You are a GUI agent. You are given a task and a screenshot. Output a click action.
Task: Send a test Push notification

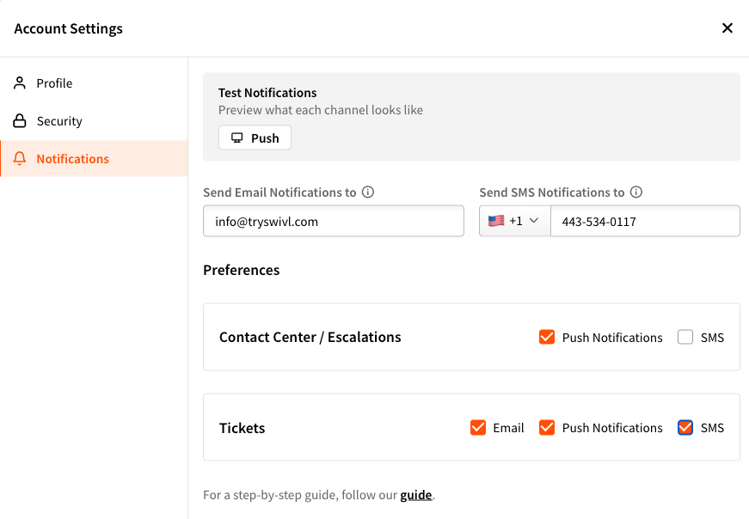[255, 137]
